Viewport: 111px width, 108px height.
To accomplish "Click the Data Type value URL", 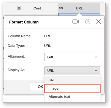I will (x=47, y=46).
